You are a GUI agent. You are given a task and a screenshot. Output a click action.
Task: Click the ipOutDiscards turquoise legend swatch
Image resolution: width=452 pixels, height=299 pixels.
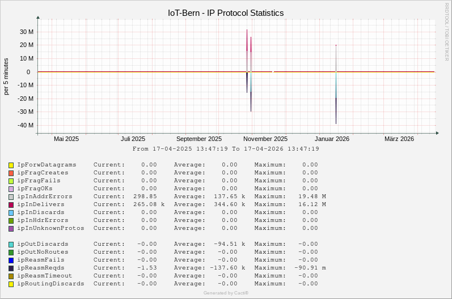pyautogui.click(x=11, y=245)
